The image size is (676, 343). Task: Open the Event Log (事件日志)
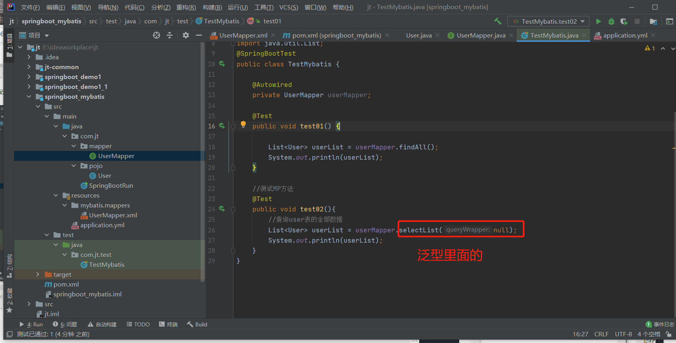tap(660, 324)
